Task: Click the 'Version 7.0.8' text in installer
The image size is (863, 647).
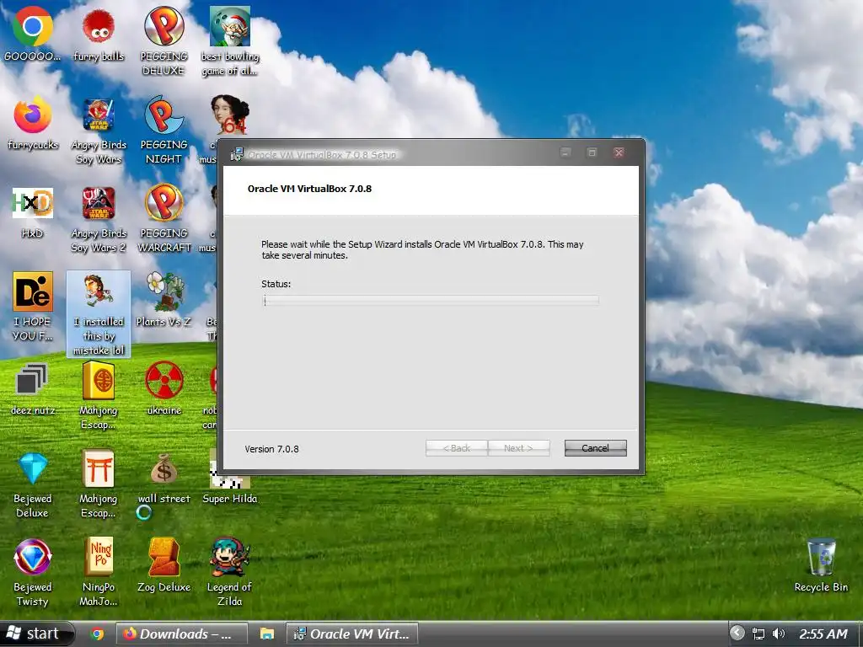Action: (272, 449)
